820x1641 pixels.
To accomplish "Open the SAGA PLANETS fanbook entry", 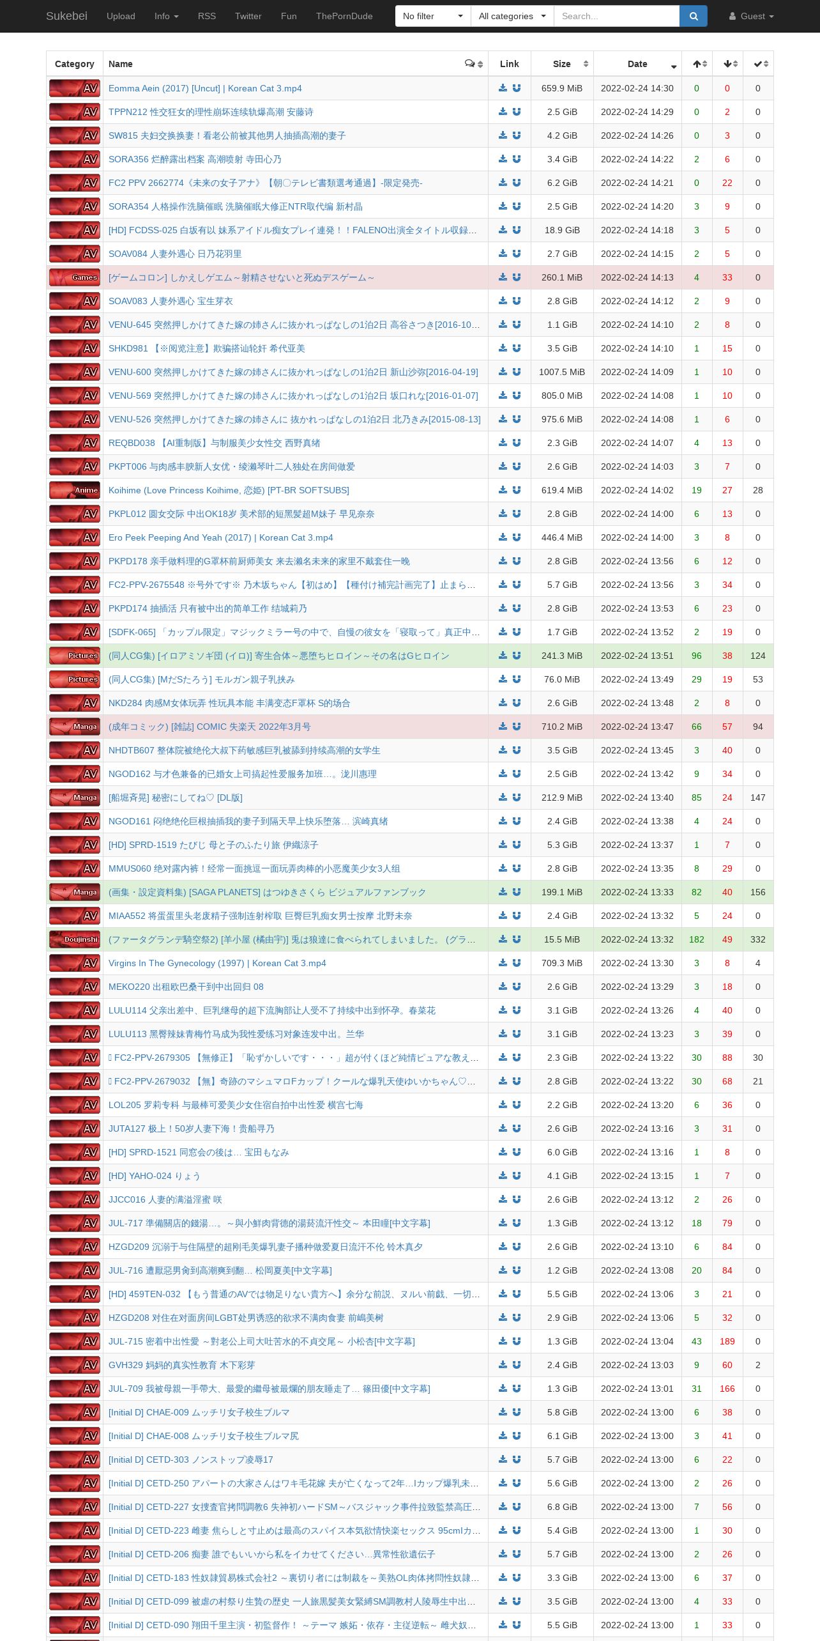I will click(x=267, y=892).
